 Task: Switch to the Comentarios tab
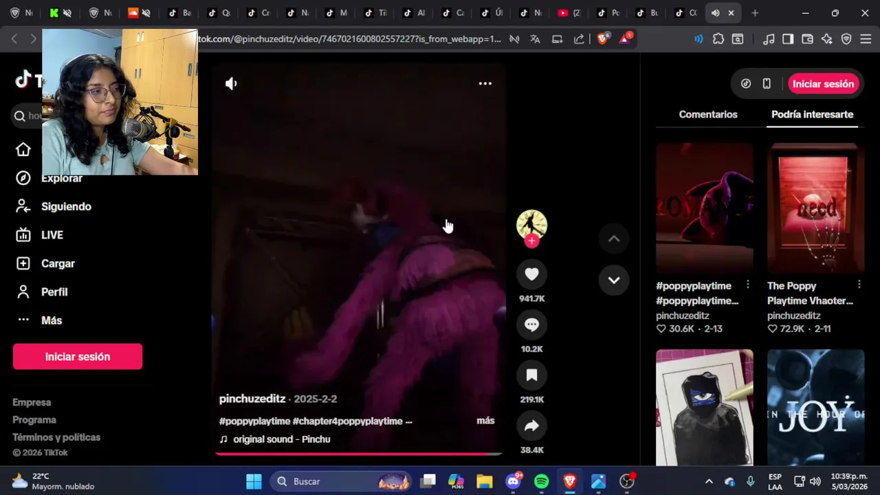point(708,115)
